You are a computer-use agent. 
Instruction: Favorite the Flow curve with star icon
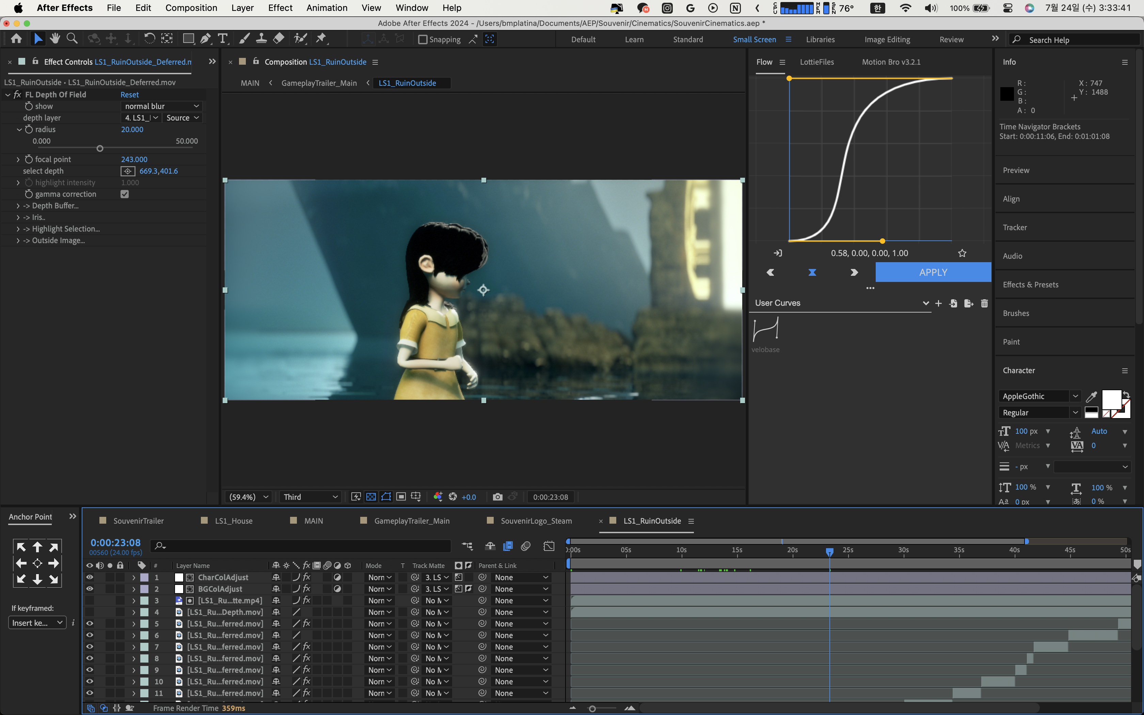coord(962,253)
